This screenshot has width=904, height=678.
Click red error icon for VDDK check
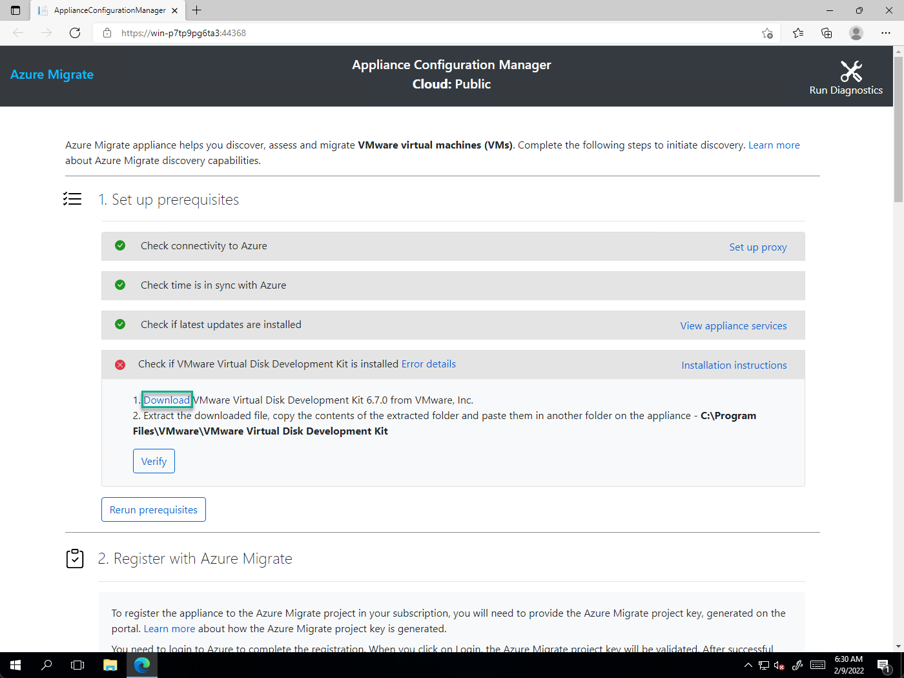pos(120,365)
